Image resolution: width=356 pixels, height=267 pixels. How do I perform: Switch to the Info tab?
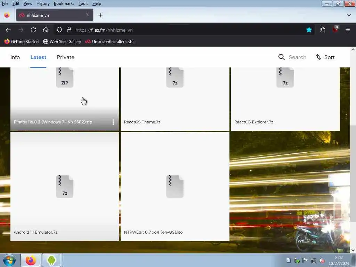click(15, 57)
